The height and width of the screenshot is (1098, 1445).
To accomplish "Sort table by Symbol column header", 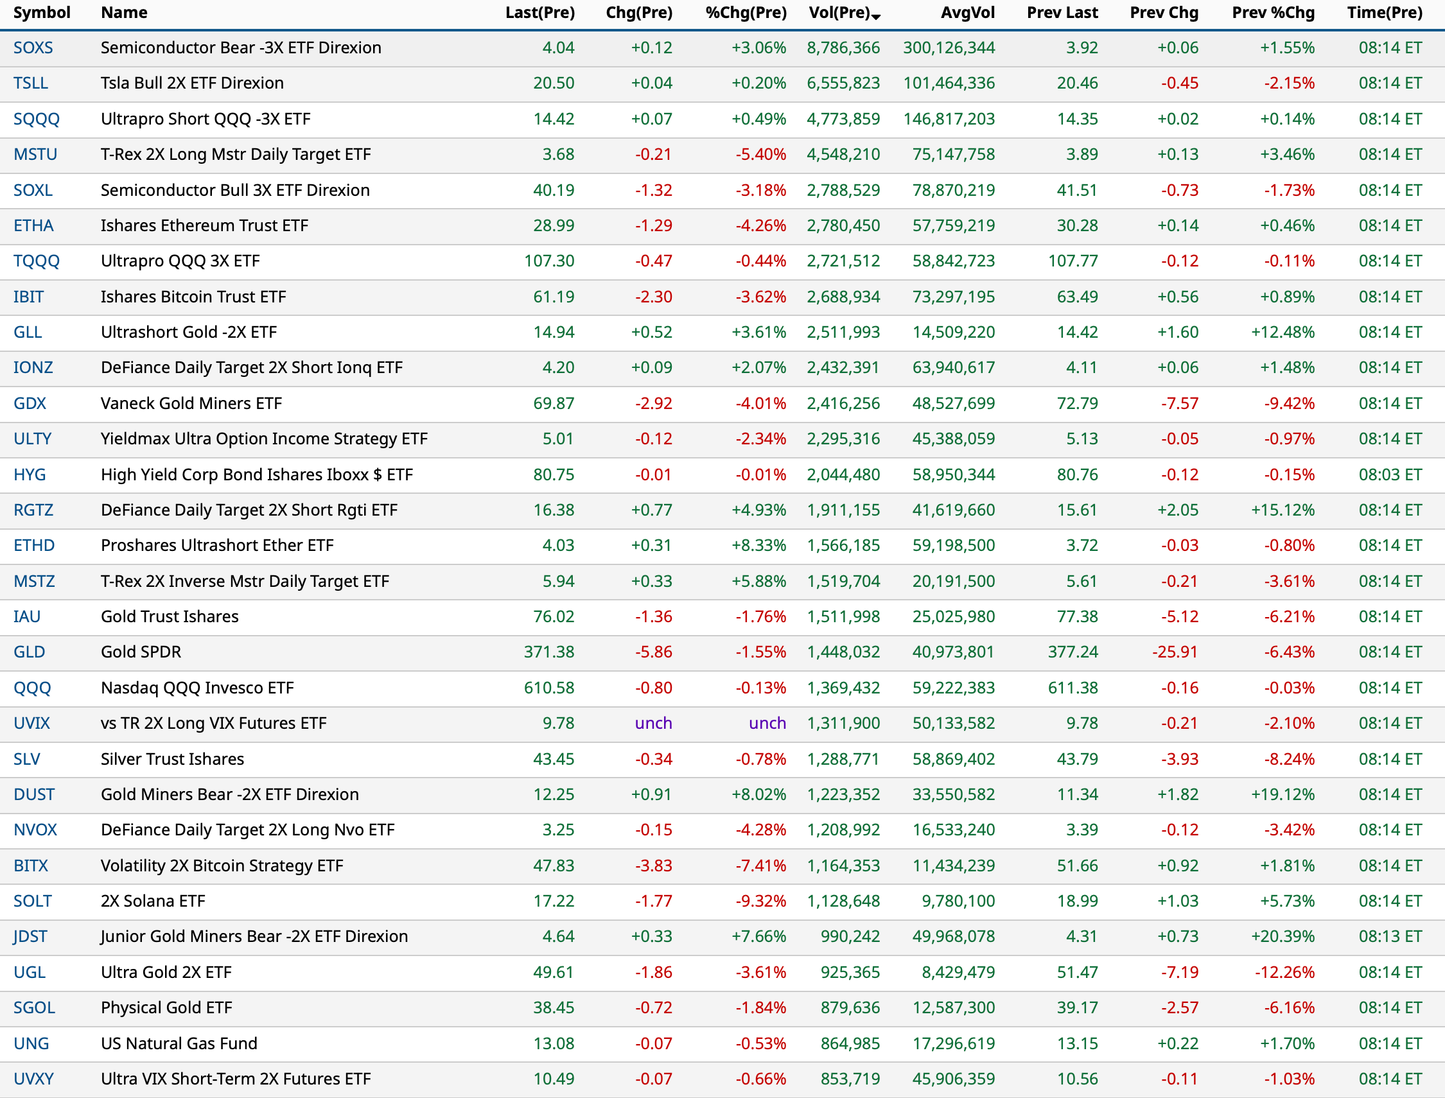I will point(42,12).
